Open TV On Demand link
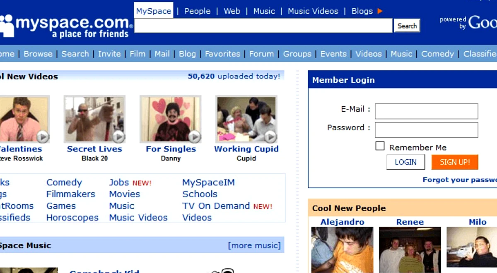Viewport: 497px width, 273px height. [216, 206]
